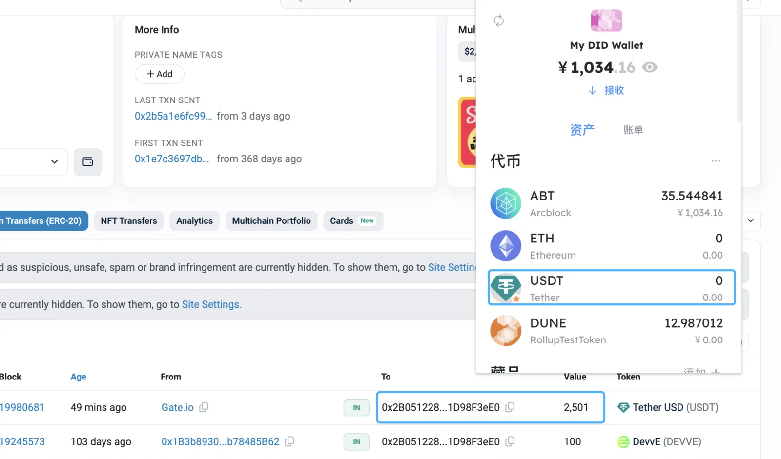The image size is (781, 459).
Task: Select the ETH Ethereum token icon
Action: click(506, 246)
